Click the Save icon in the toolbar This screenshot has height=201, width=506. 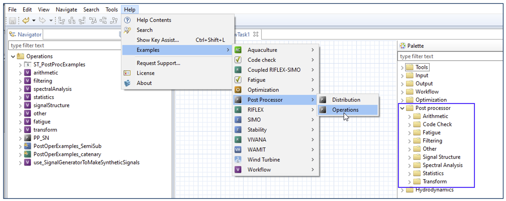pos(12,21)
